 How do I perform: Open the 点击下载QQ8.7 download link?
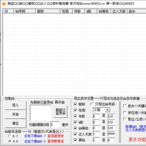pos(35,136)
